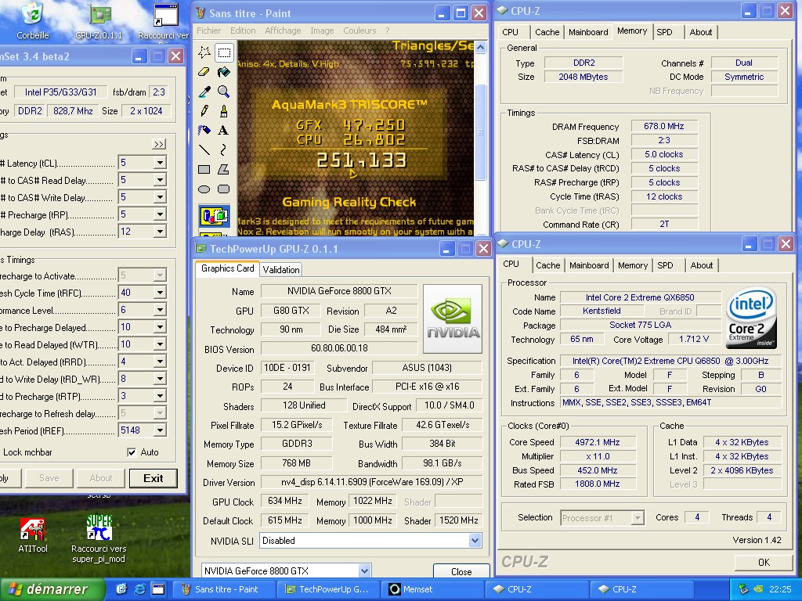The height and width of the screenshot is (601, 802).
Task: Switch to Cache tab in lower CPU-Z window
Action: 547,266
